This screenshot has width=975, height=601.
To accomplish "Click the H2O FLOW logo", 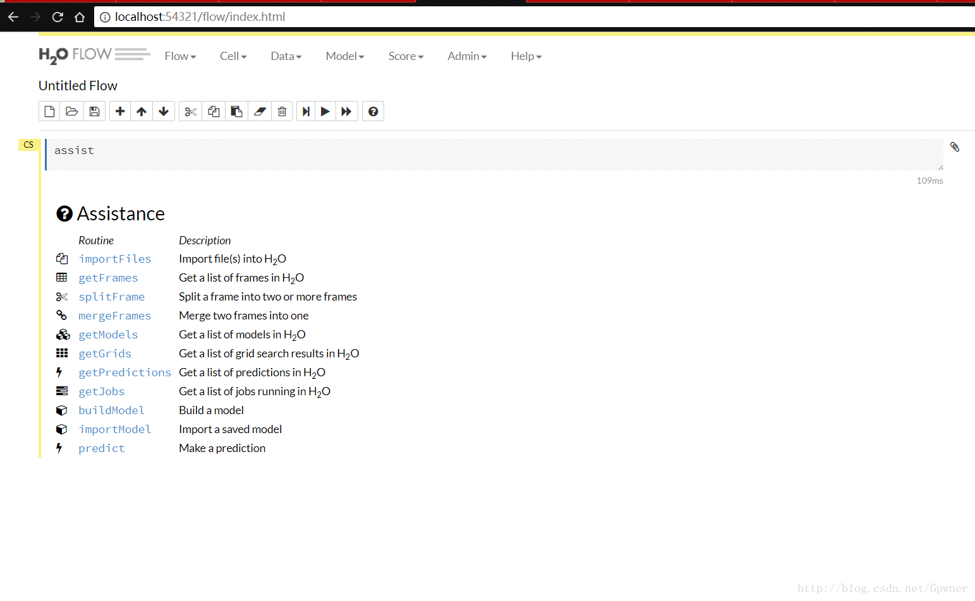I will coord(94,56).
